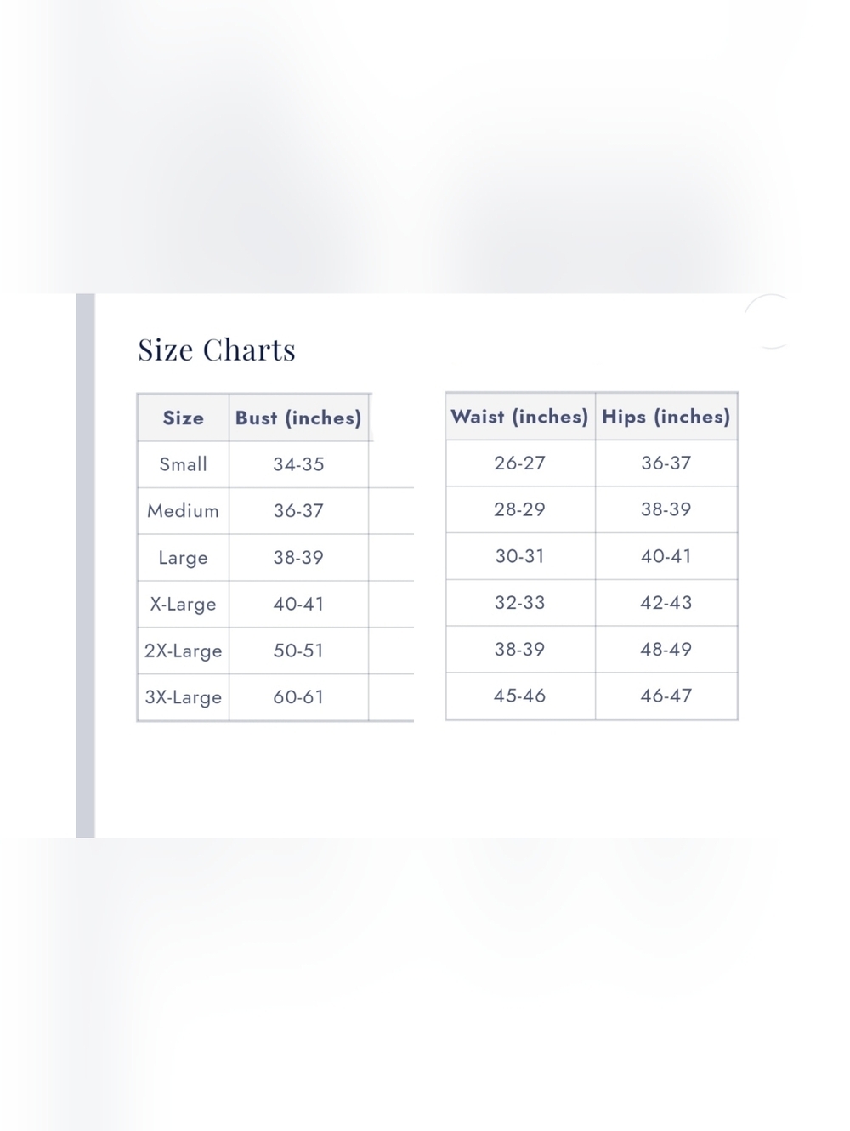This screenshot has width=850, height=1131.
Task: Click the gray vertical bar on left
Action: point(86,565)
